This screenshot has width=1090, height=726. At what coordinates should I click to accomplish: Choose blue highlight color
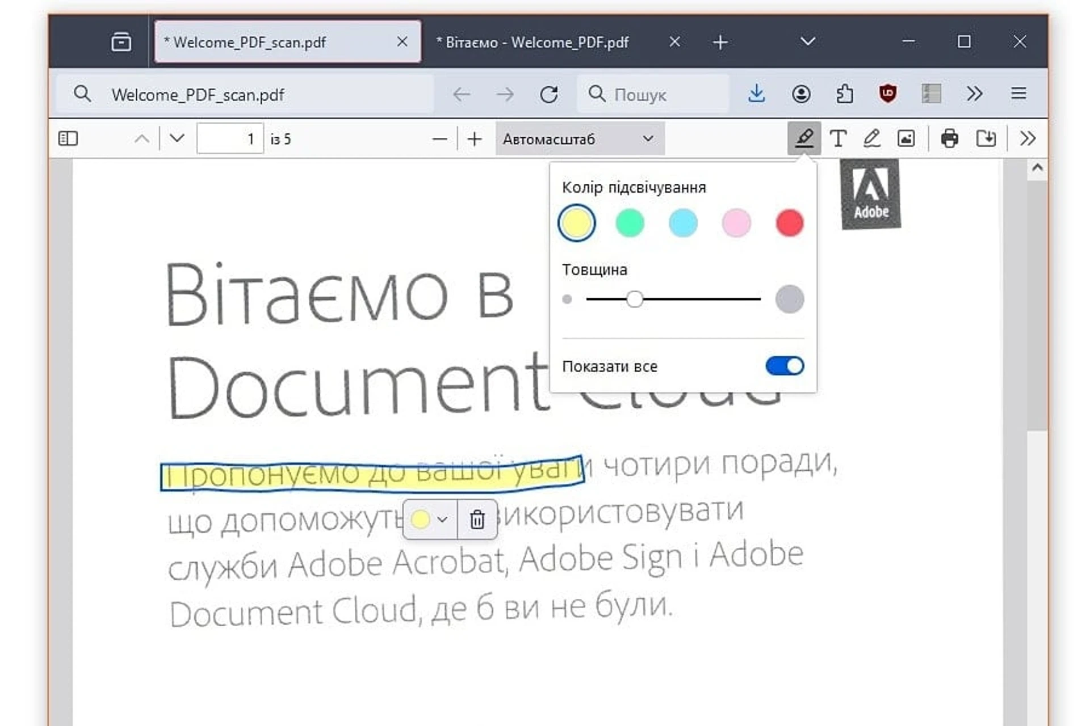[683, 223]
